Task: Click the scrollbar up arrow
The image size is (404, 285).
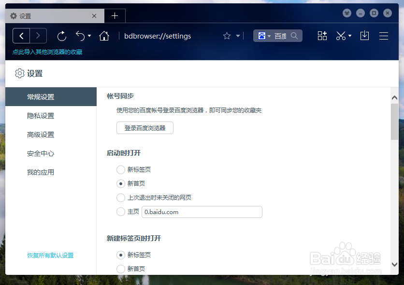Action: point(394,98)
